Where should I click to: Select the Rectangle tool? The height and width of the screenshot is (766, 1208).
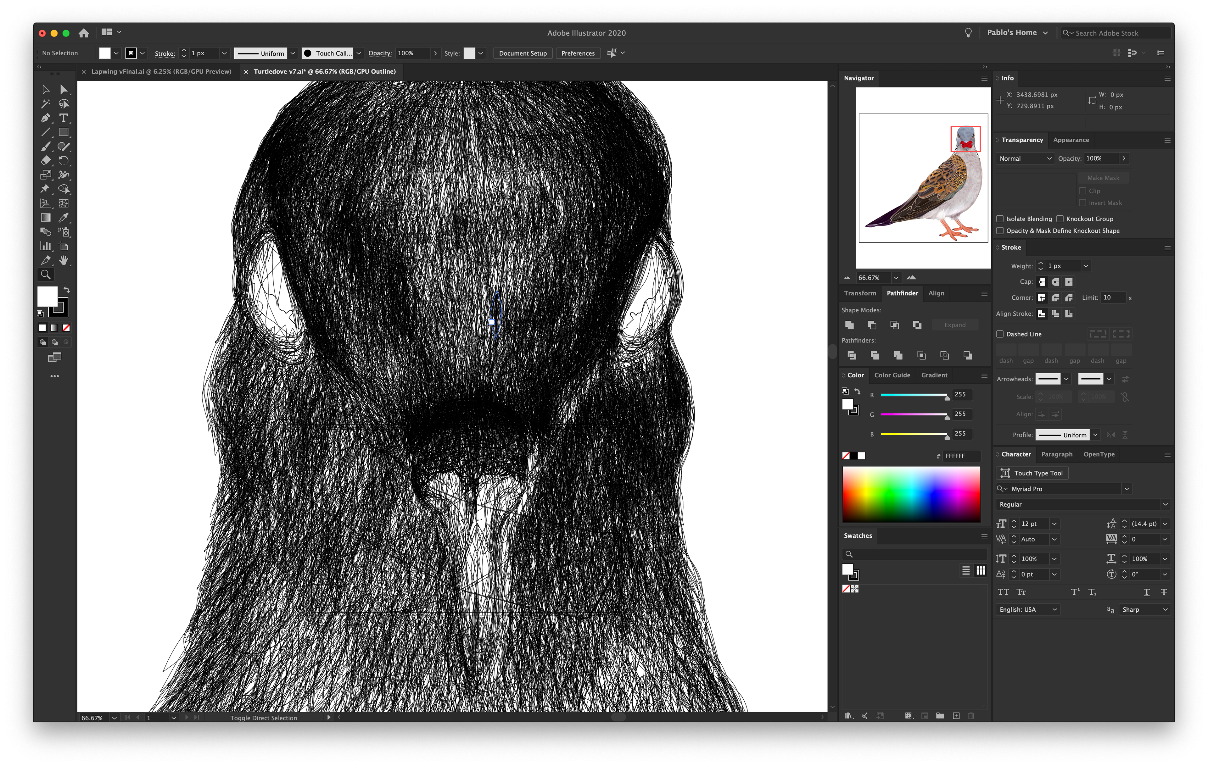point(64,132)
